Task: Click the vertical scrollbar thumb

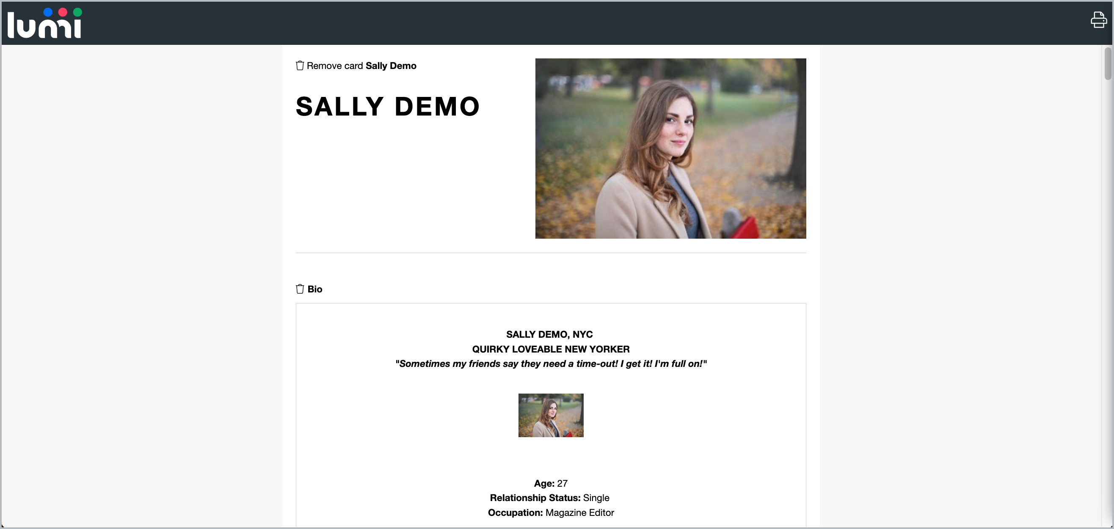Action: tap(1107, 64)
